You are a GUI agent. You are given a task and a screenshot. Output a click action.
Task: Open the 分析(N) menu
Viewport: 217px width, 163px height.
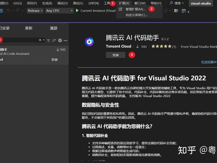[93, 3]
